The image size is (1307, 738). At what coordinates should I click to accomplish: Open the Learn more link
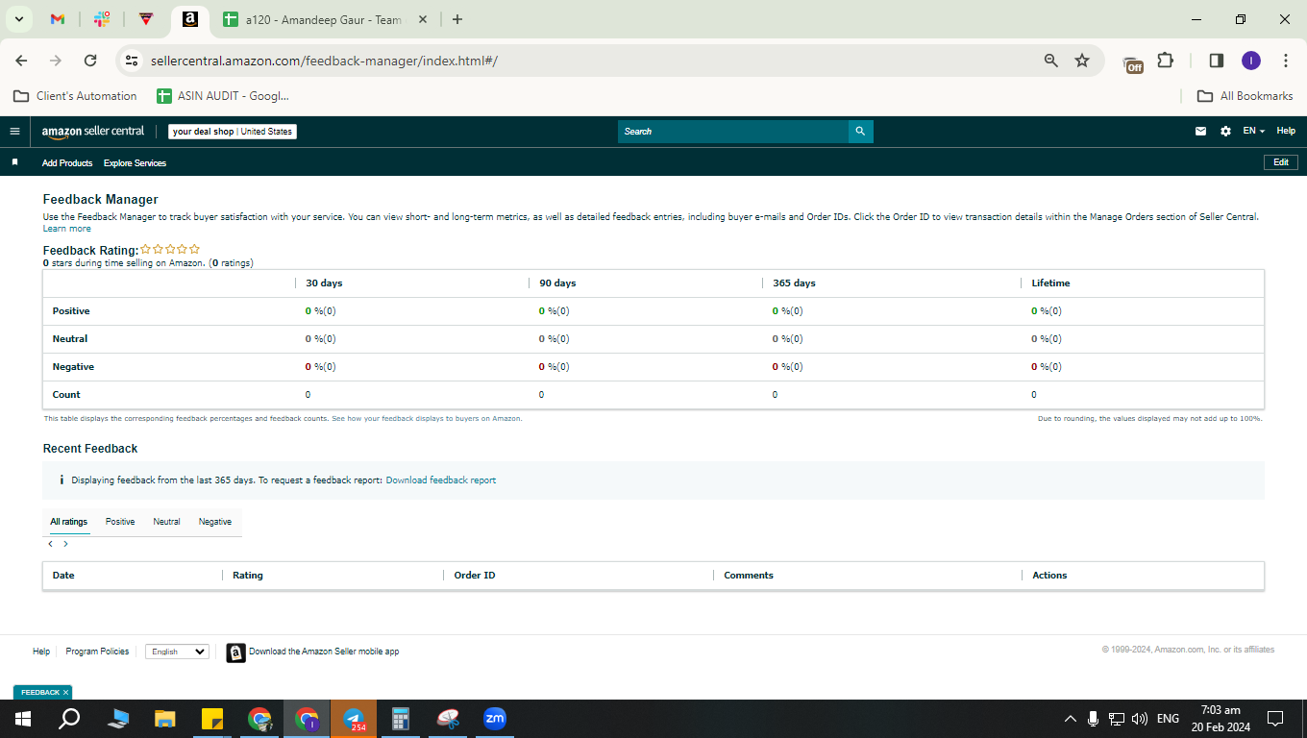pos(67,229)
